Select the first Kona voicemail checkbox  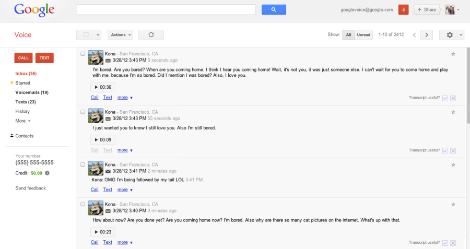click(x=83, y=54)
